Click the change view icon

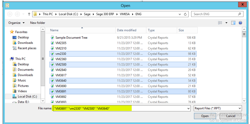(220, 23)
